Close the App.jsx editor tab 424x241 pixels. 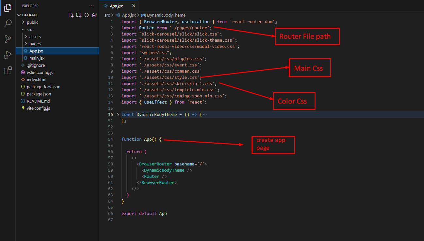point(134,6)
